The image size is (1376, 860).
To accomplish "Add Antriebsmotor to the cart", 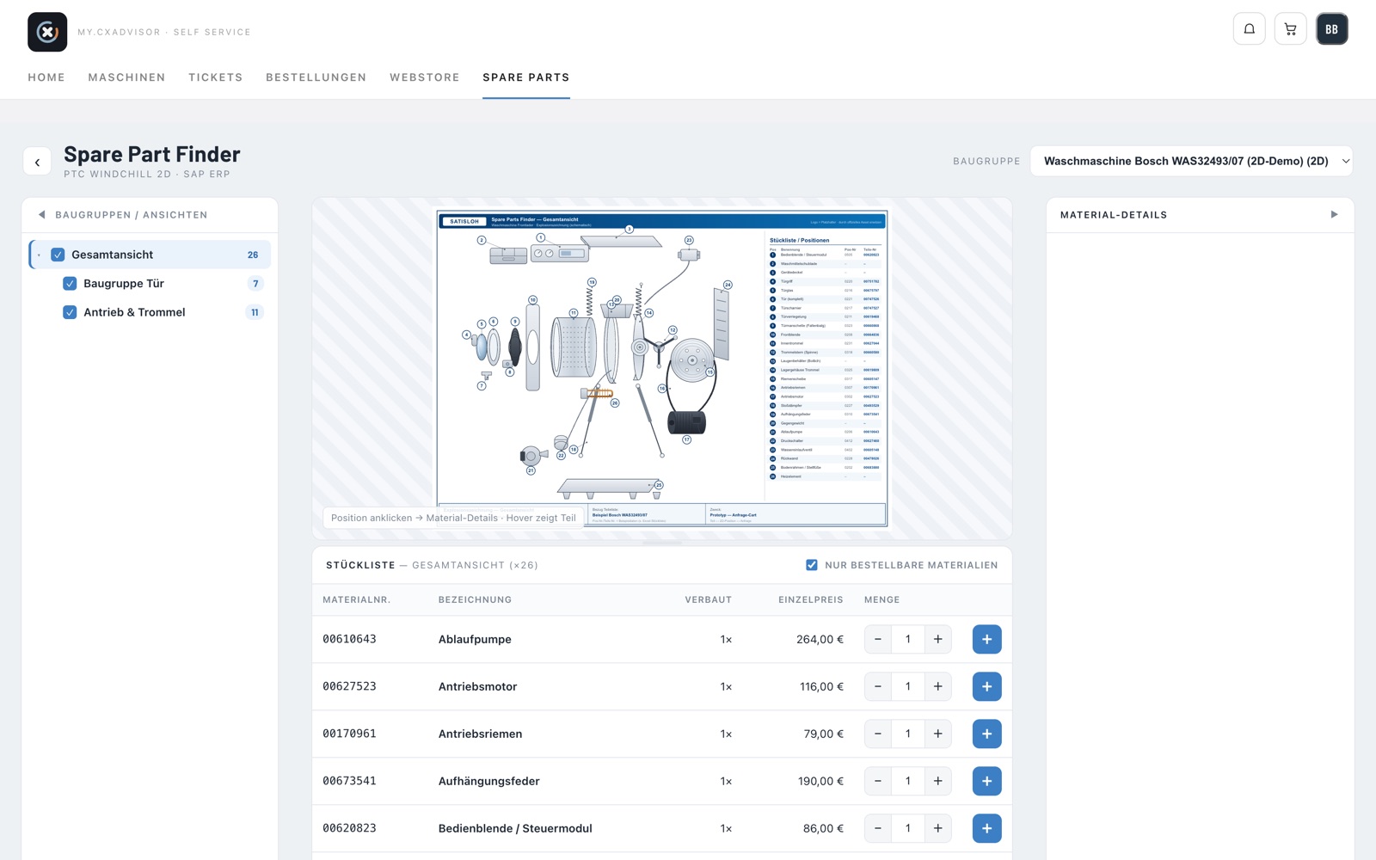I will (x=986, y=686).
